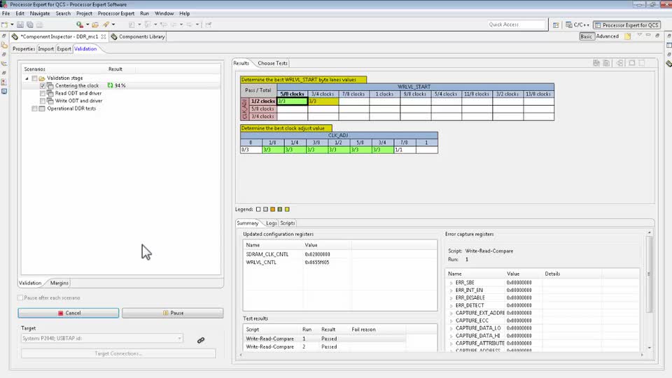This screenshot has width=672, height=378.
Task: Click the yellow legend color swatch
Action: pyautogui.click(x=287, y=209)
